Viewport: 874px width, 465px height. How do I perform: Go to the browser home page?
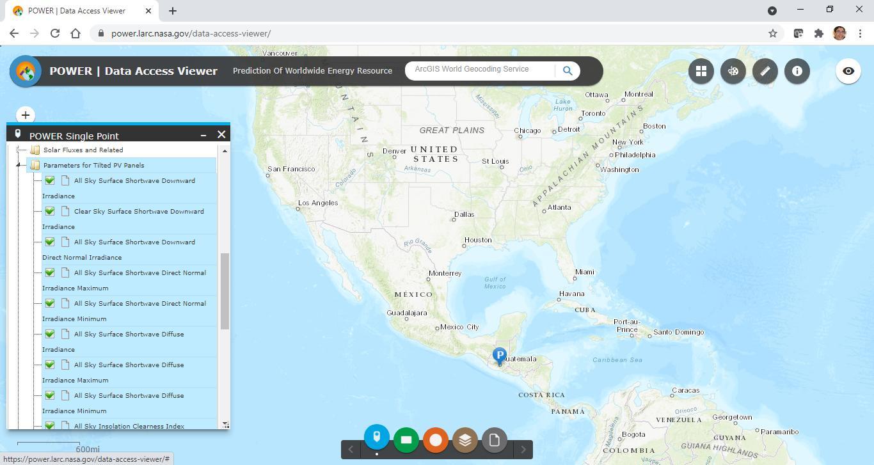75,33
